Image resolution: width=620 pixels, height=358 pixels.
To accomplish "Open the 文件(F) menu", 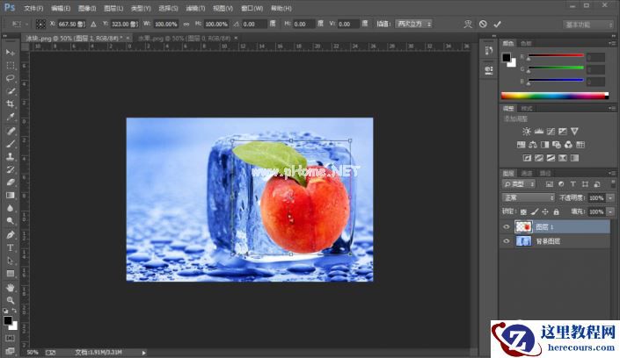I will coord(33,8).
